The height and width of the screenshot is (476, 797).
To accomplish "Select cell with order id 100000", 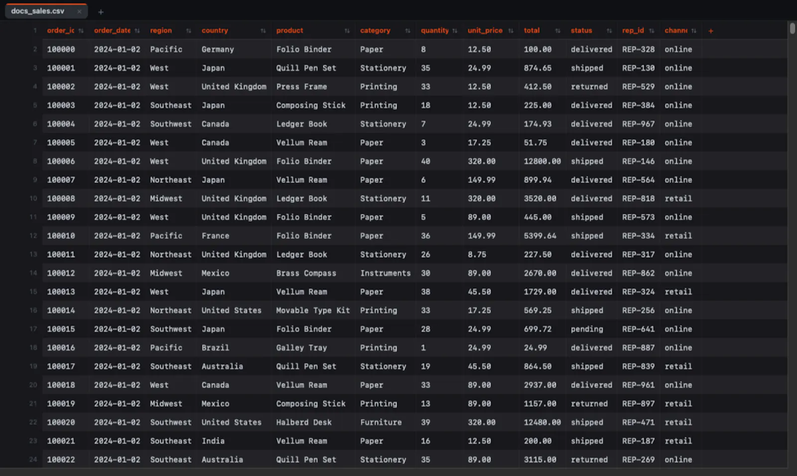I will tap(66, 49).
